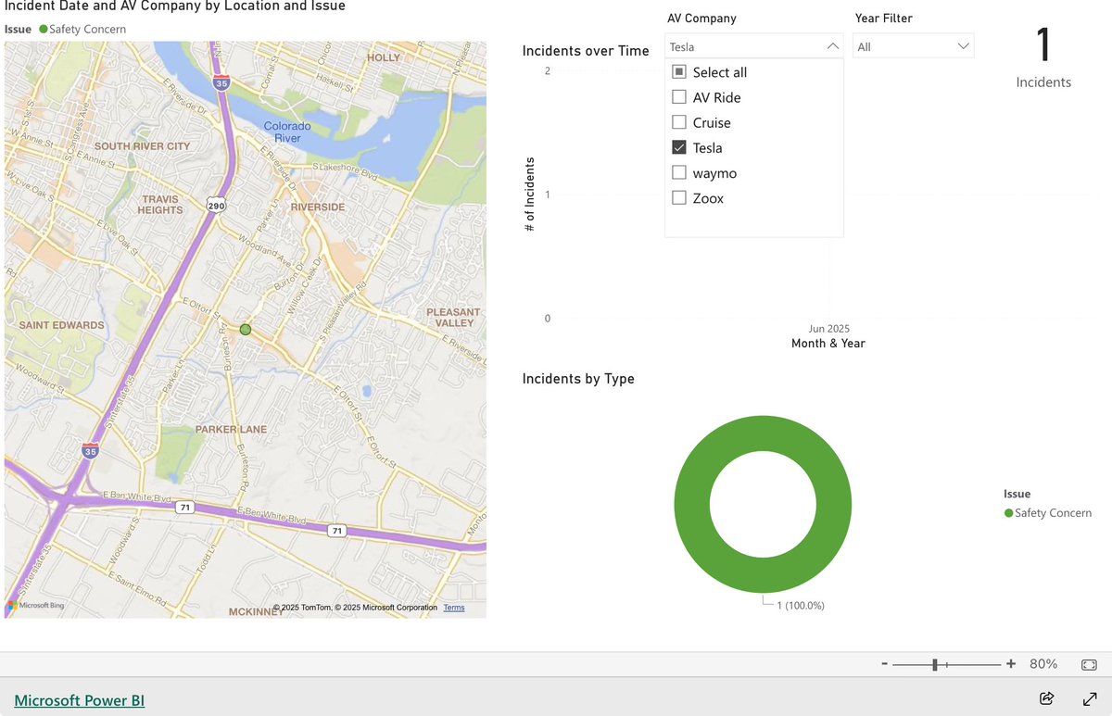Click the 1 (100.0%) donut data label

point(800,605)
